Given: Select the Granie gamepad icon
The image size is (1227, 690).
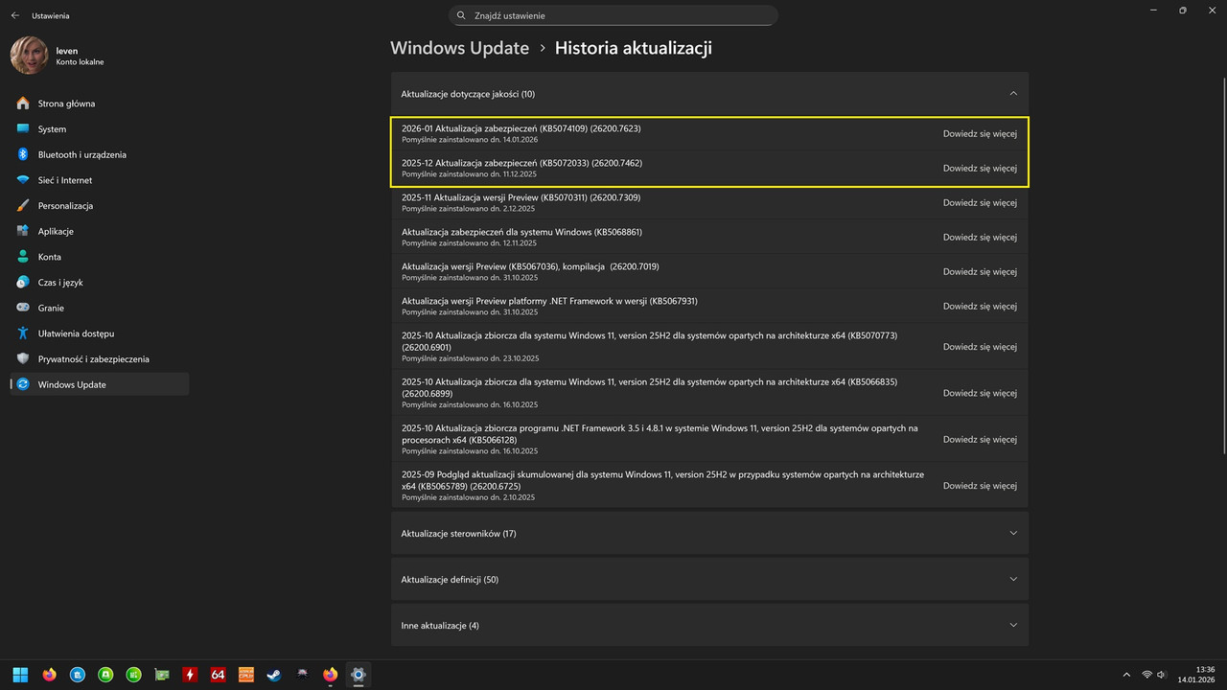Looking at the screenshot, I should click(x=23, y=308).
